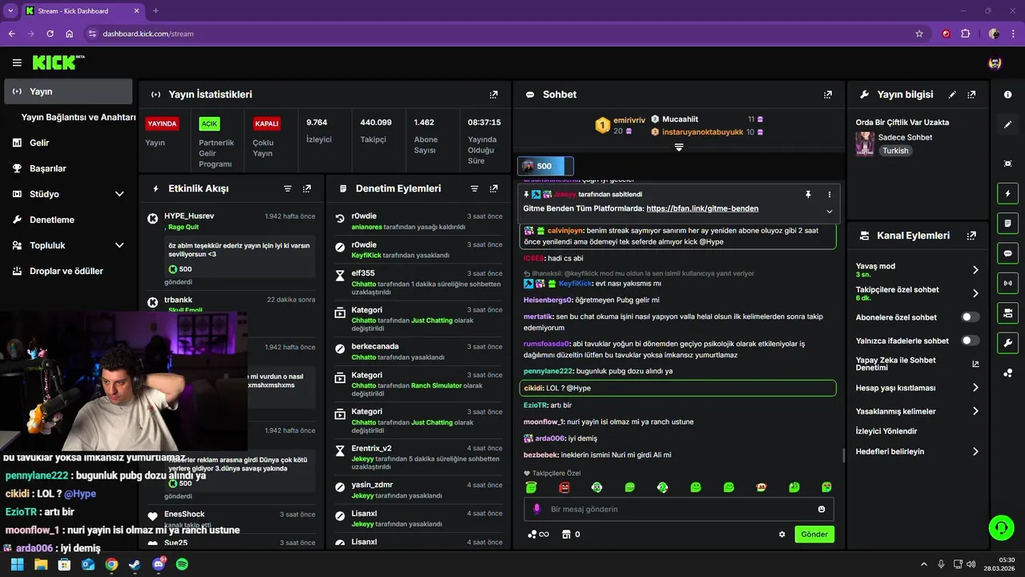
Task: Click the pencil icon in the right rail
Action: pyautogui.click(x=1007, y=125)
